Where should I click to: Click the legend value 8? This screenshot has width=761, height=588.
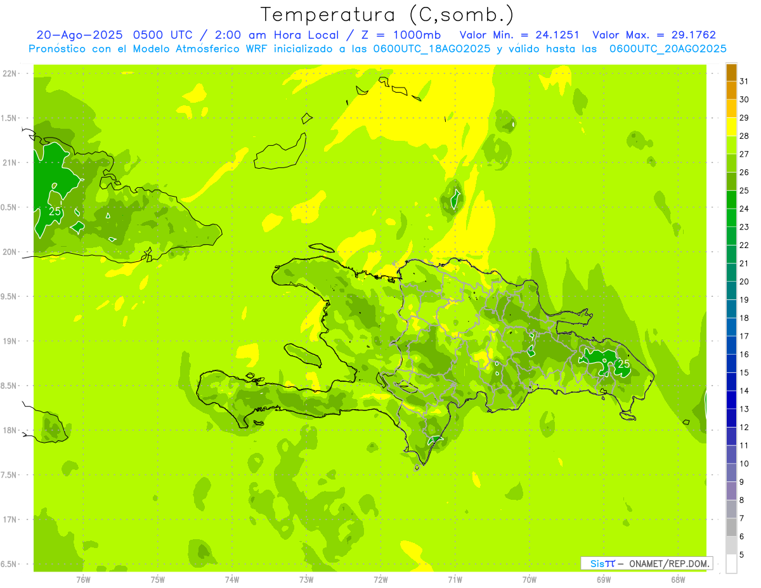742,500
